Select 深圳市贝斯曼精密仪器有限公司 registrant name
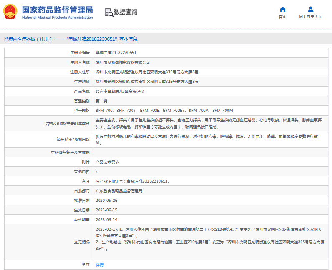The image size is (332, 270). 123,62
